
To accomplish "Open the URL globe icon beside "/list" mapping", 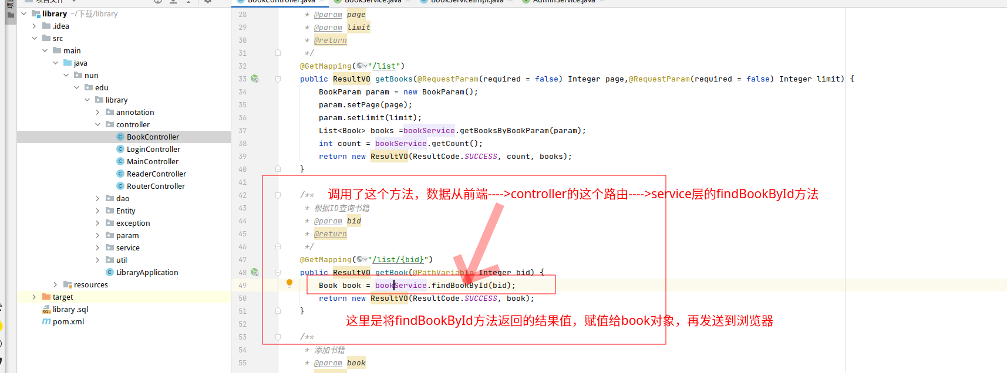I will click(x=362, y=66).
